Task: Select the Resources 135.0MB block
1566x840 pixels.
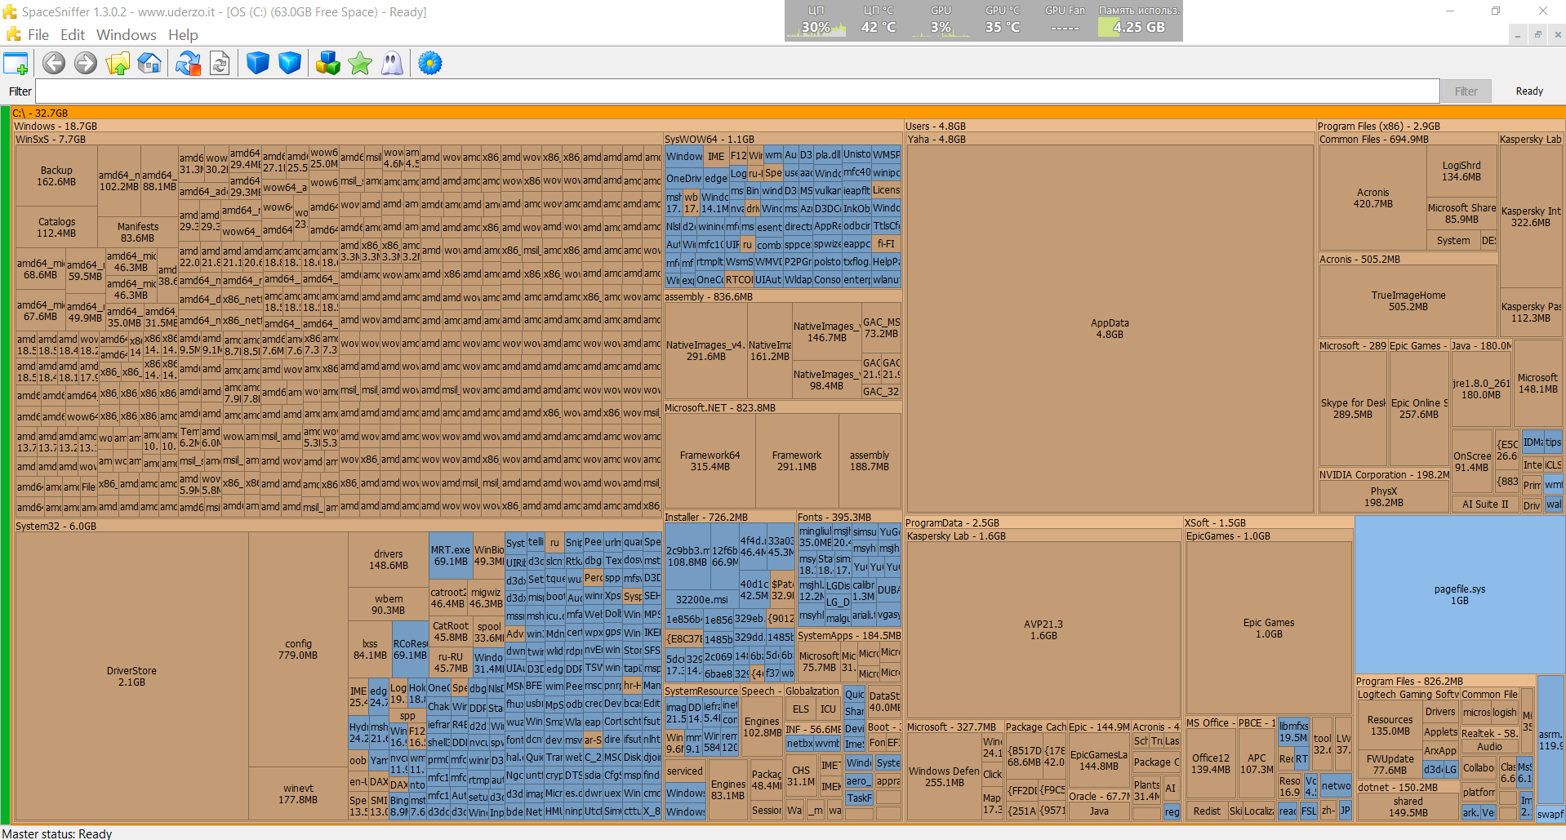Action: tap(1390, 725)
